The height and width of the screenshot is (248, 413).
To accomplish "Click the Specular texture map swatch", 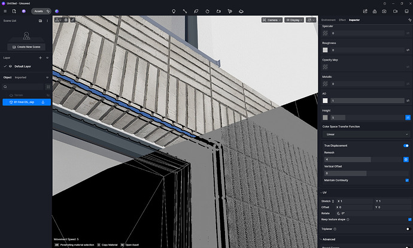I will [x=325, y=33].
